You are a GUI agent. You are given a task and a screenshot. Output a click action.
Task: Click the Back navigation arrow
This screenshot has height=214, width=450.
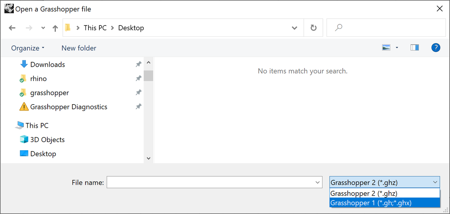12,28
